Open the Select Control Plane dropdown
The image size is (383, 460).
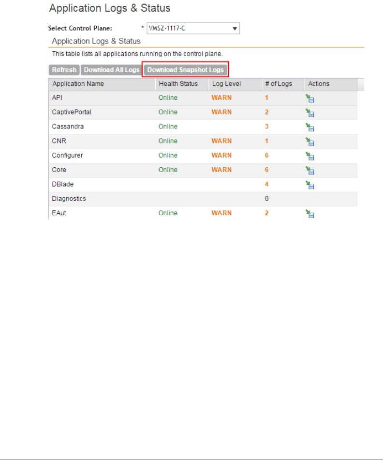click(x=193, y=28)
